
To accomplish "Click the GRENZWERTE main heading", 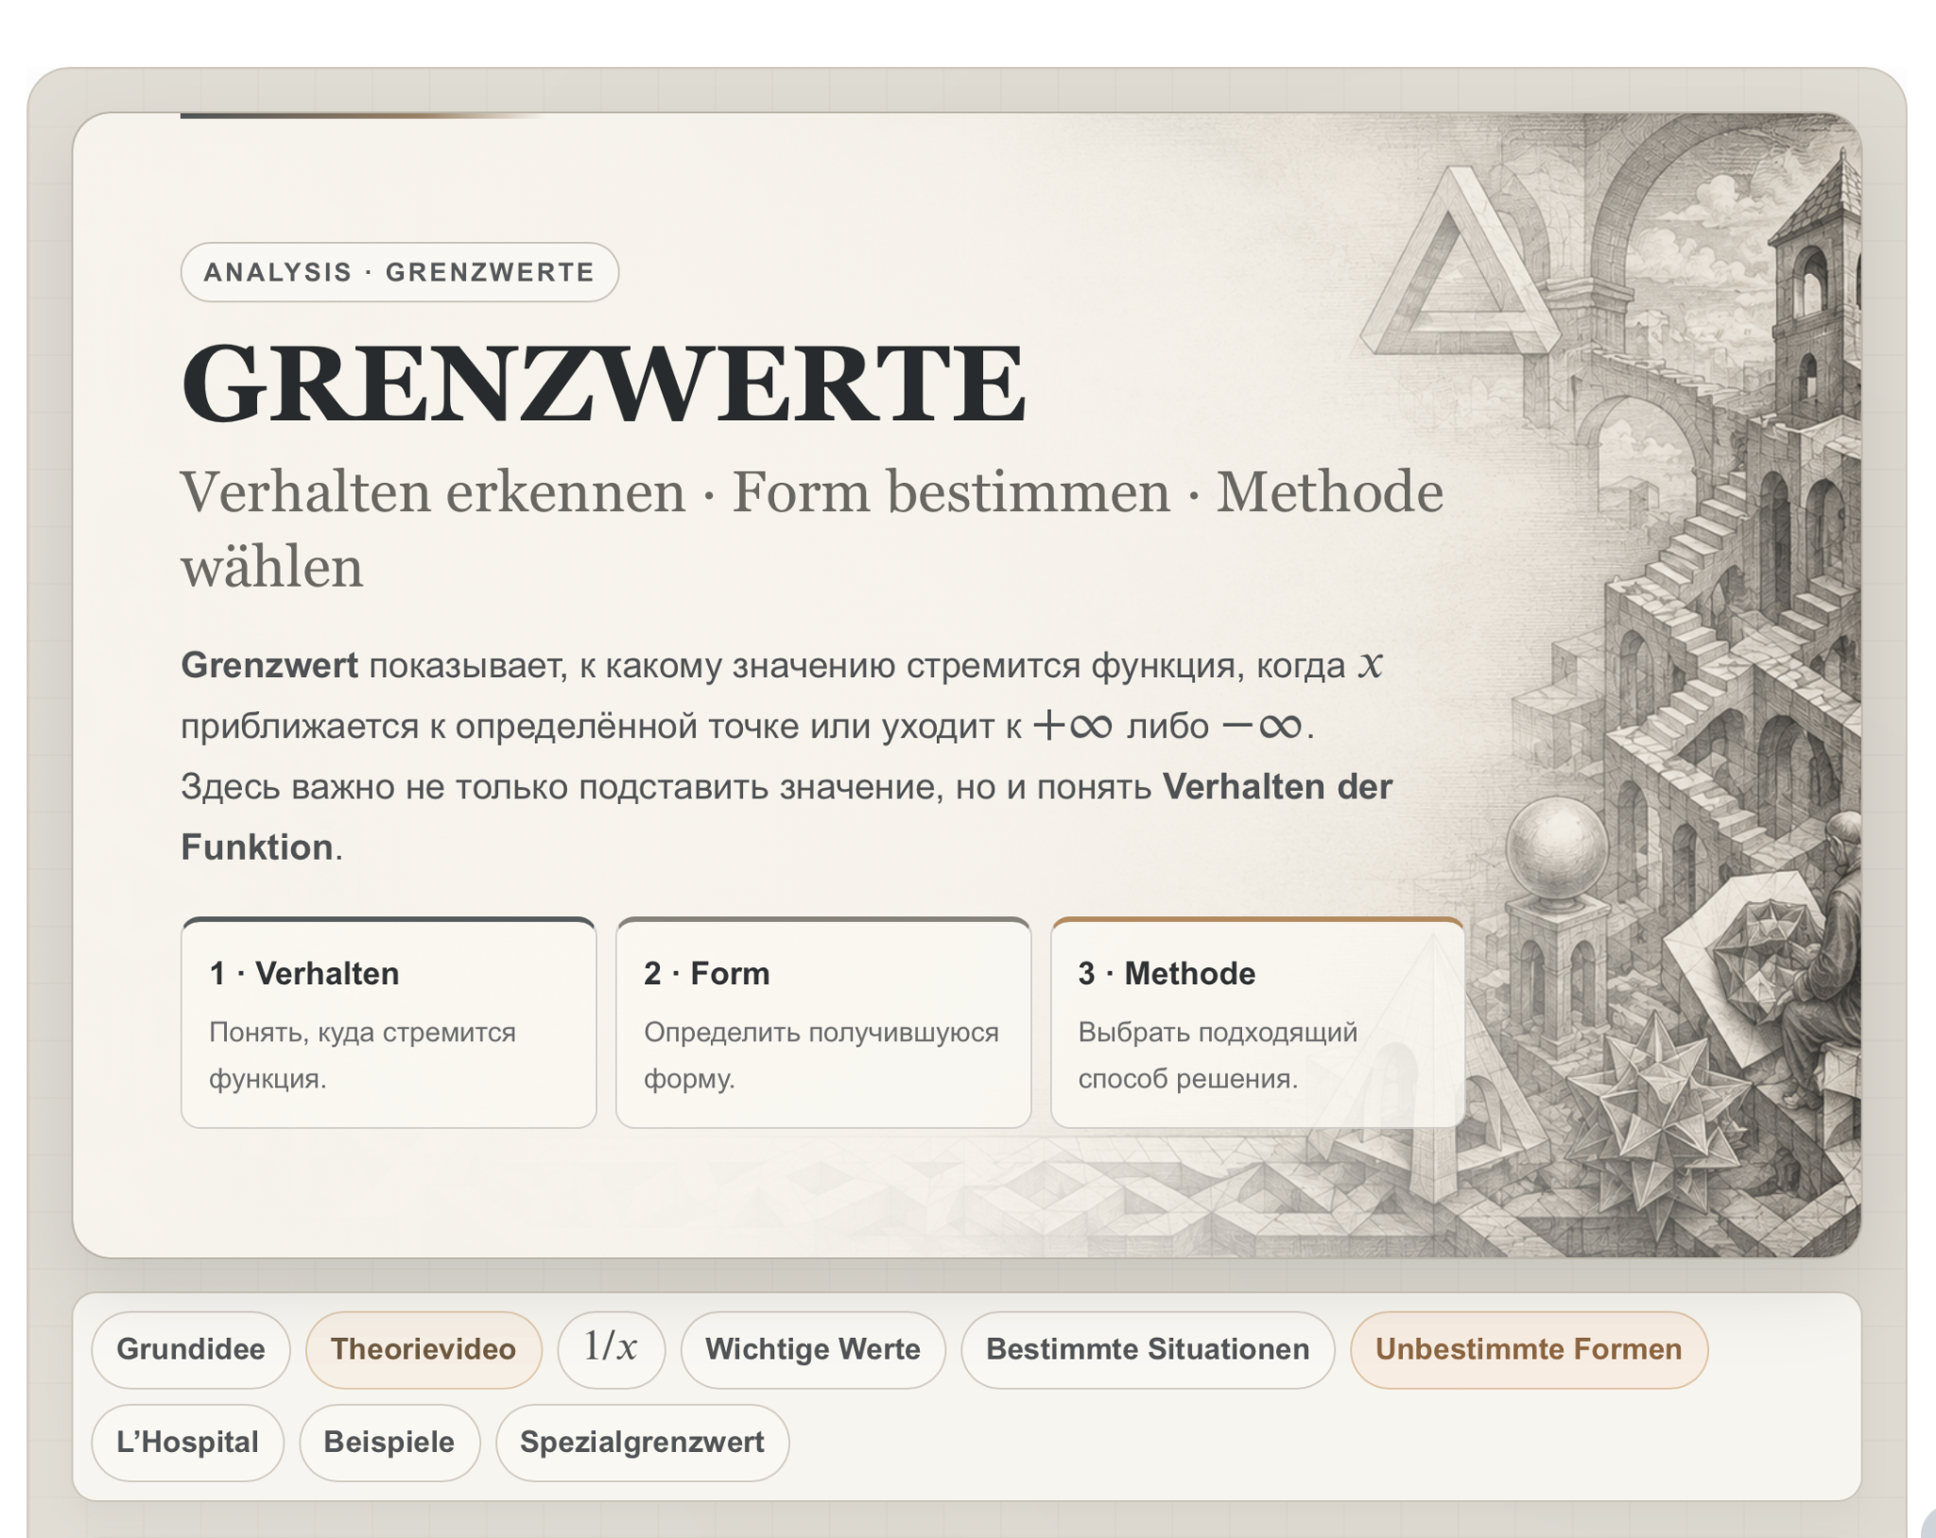I will pos(603,383).
